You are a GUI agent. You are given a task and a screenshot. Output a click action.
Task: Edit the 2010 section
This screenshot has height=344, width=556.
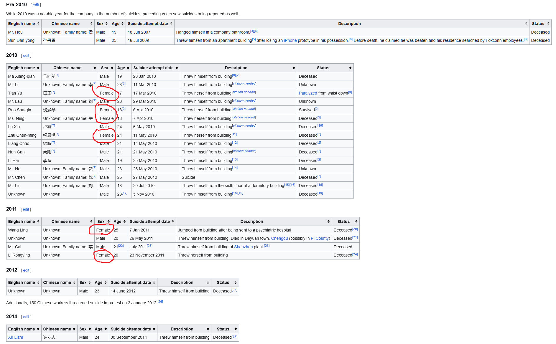pos(26,56)
